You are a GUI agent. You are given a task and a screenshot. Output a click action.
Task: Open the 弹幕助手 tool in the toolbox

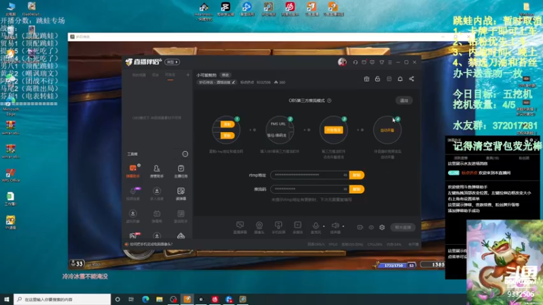coord(133,171)
